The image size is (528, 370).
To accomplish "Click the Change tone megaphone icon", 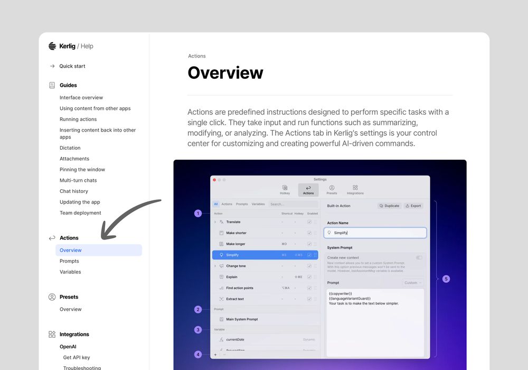I will click(221, 266).
